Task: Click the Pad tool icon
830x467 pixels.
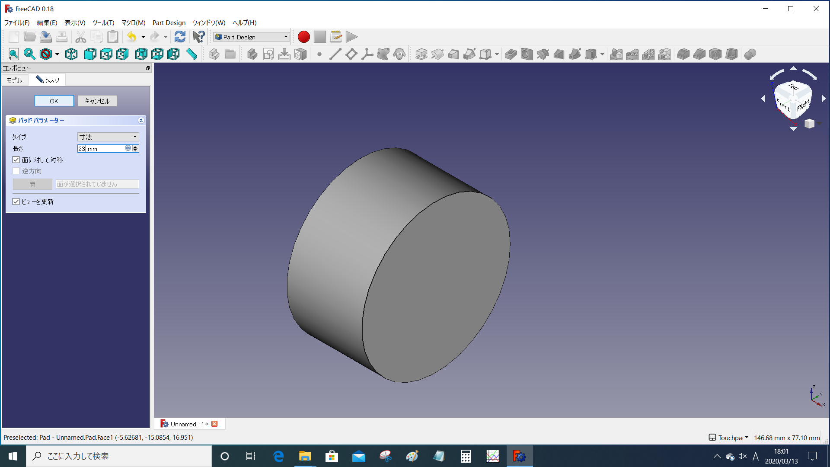Action: [421, 54]
